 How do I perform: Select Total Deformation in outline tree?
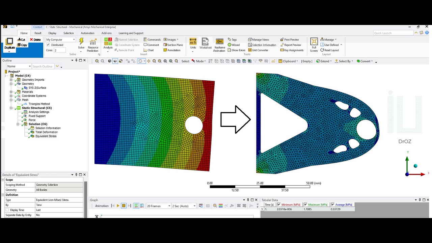click(x=47, y=132)
